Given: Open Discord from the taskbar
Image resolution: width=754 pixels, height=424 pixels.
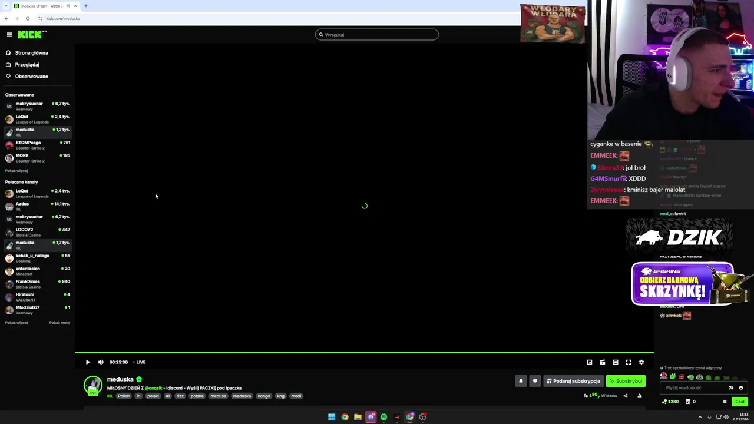Looking at the screenshot, I should pos(371,417).
